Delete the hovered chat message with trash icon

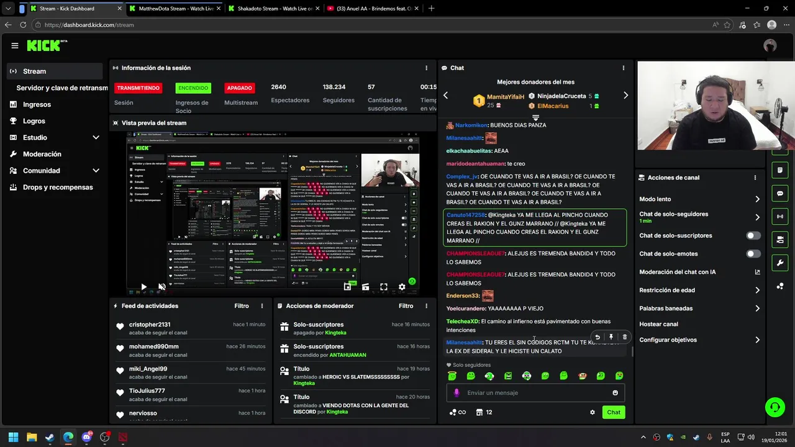pyautogui.click(x=625, y=337)
